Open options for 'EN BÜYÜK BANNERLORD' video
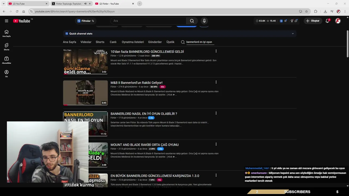 pos(216,175)
